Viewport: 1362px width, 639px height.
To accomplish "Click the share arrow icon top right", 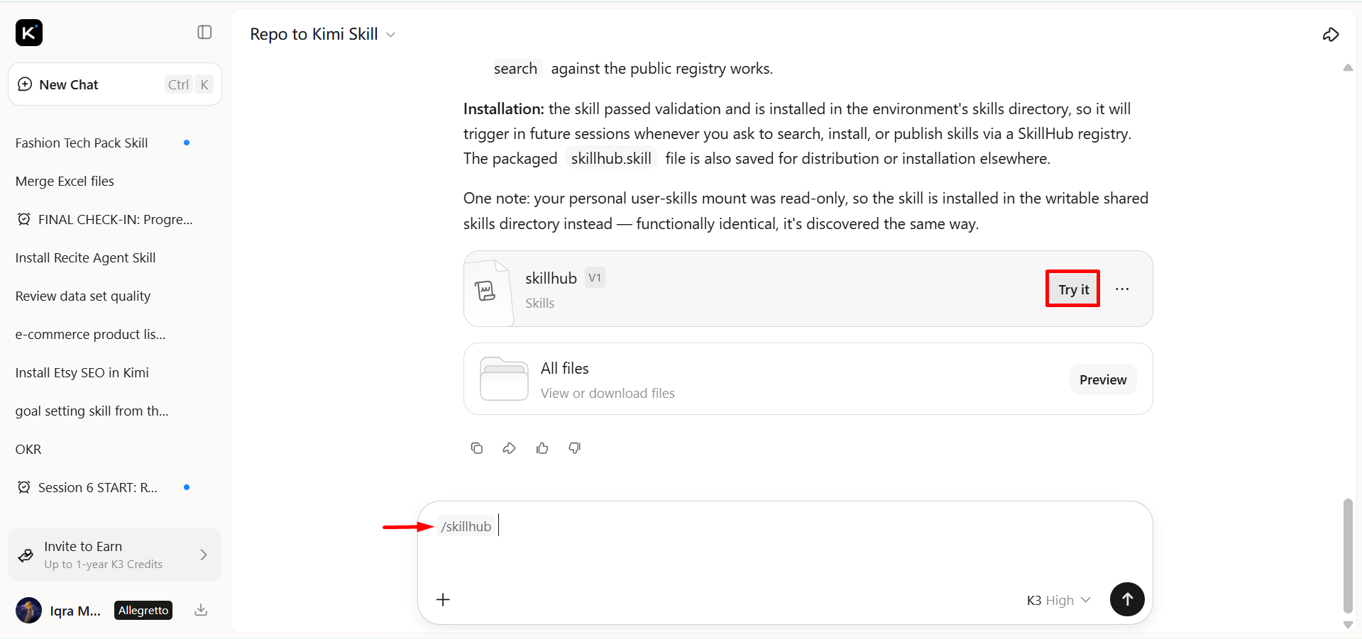I will [x=1331, y=34].
